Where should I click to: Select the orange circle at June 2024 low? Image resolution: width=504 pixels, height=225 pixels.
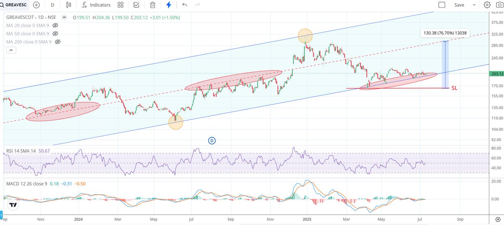click(x=176, y=122)
